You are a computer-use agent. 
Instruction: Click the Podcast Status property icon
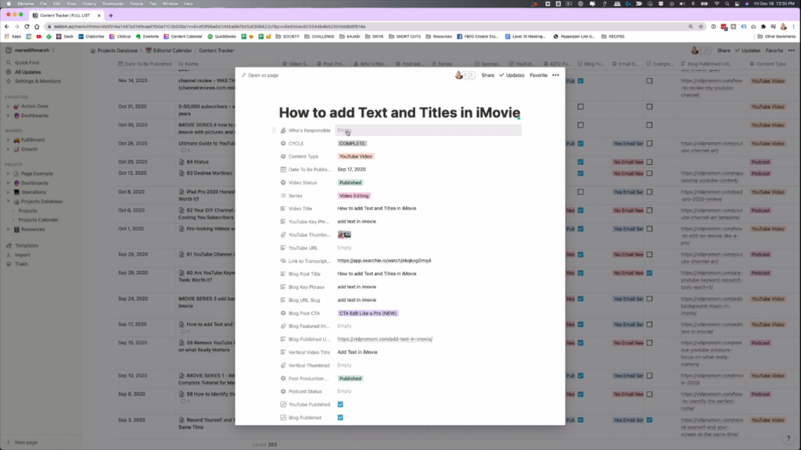click(283, 391)
